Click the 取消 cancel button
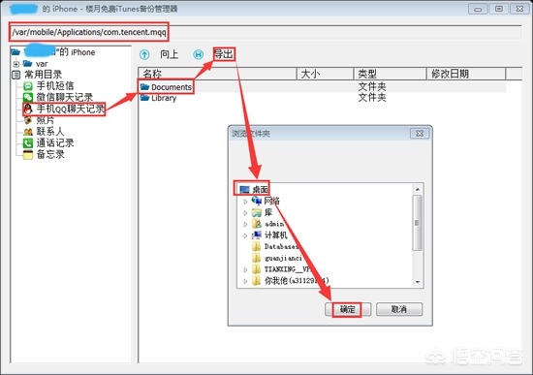533x375 pixels. (399, 309)
